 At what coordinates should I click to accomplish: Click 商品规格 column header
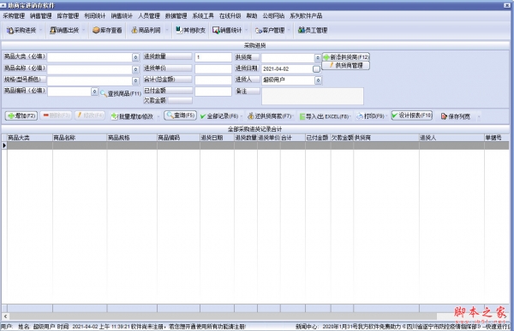pos(132,138)
